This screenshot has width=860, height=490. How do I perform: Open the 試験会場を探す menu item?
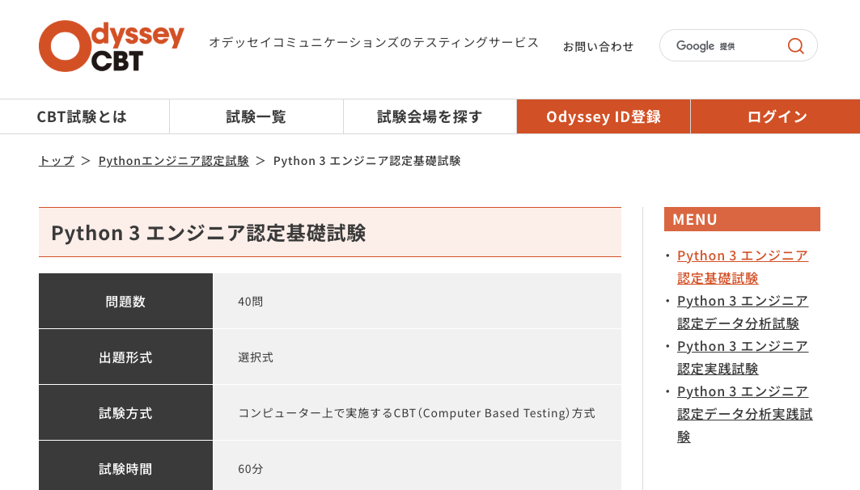point(430,116)
